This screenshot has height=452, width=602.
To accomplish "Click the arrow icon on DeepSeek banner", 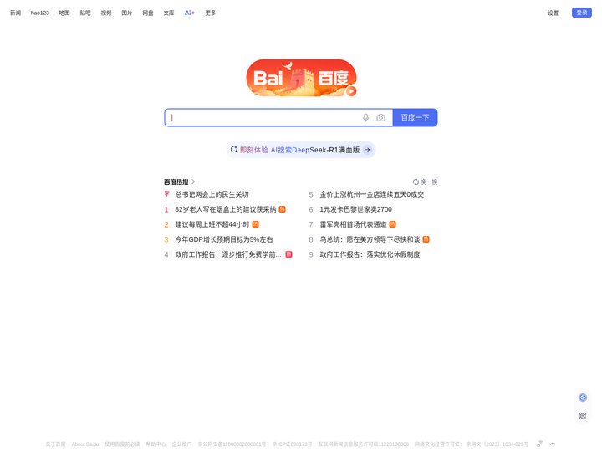I will pos(367,150).
